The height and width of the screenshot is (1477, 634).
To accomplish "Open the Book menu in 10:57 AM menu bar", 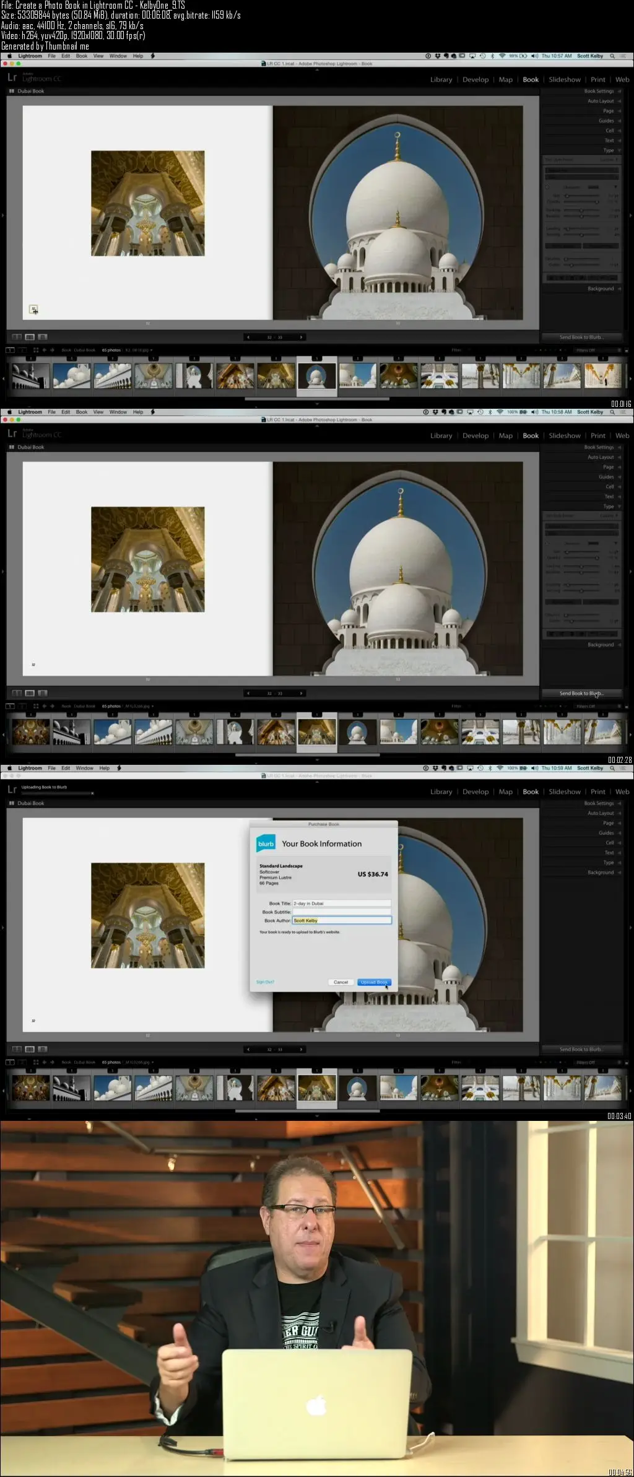I will 82,56.
